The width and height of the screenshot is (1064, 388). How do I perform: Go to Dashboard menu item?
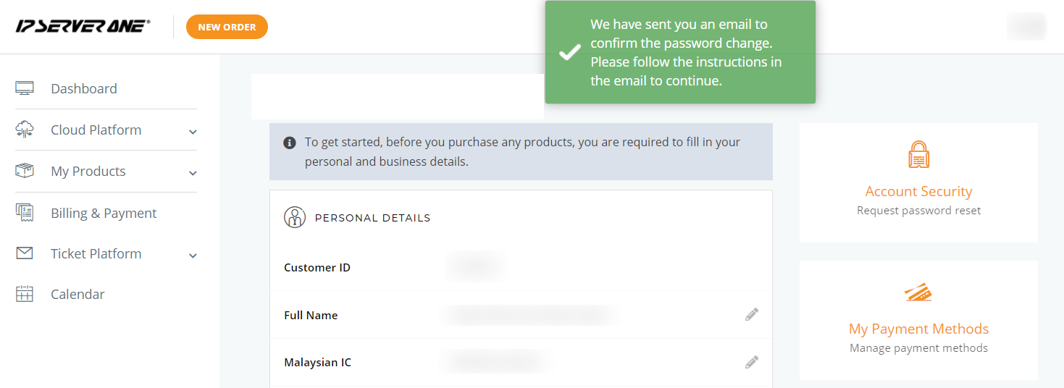[84, 88]
